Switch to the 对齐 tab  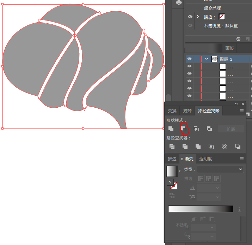tap(187, 110)
